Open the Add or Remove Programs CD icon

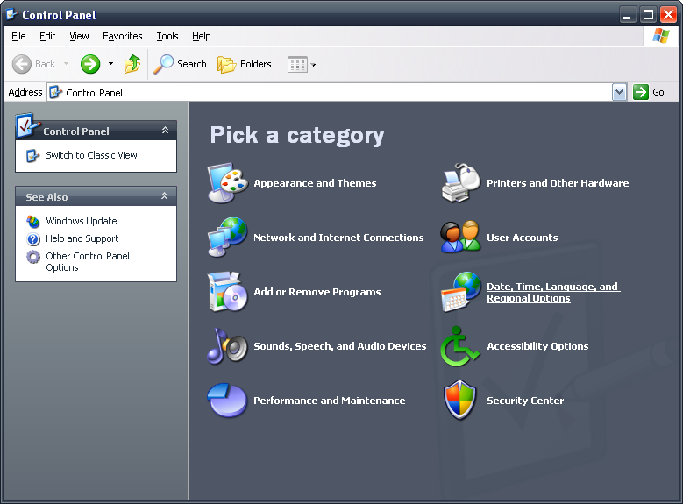(x=227, y=291)
